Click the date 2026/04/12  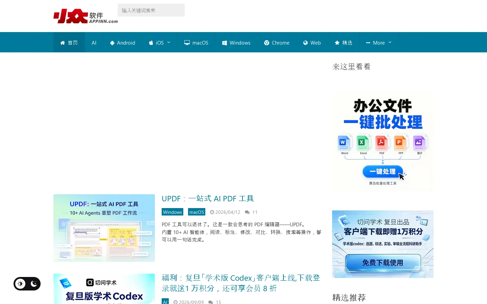coord(228,212)
